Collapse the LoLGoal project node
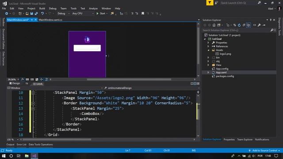 click(205, 39)
